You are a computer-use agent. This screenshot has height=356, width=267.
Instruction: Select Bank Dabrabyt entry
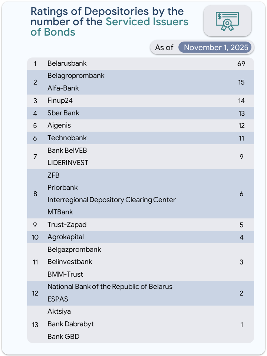[70, 324]
